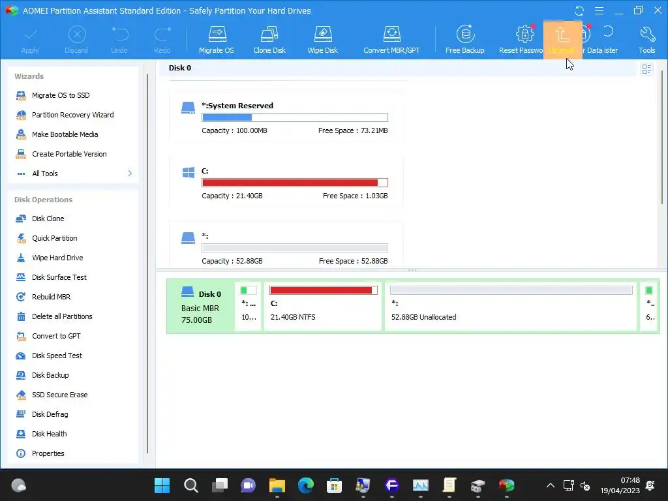Expand All Tools chevron arrow
668x501 pixels.
130,174
